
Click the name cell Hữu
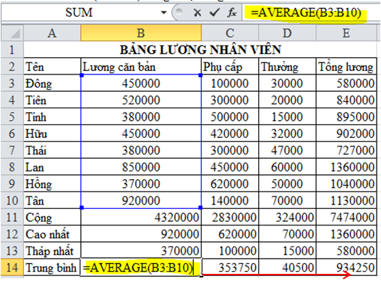pos(52,134)
